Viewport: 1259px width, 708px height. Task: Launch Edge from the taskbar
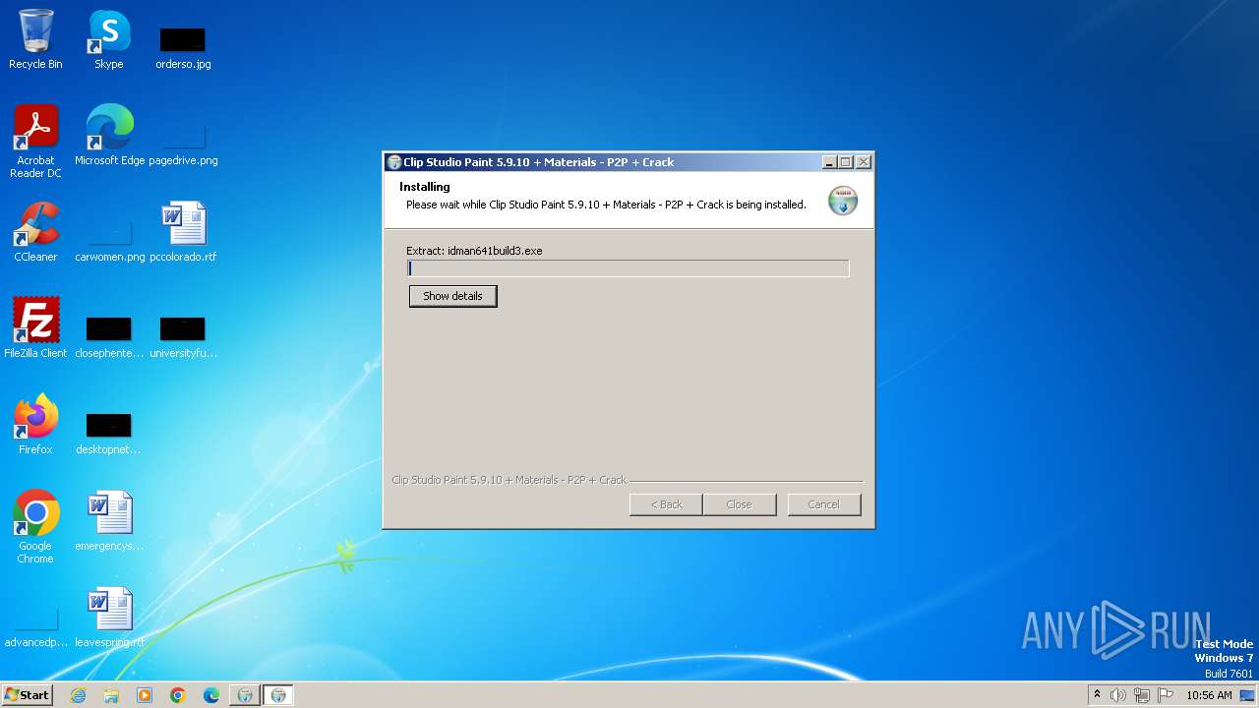211,695
